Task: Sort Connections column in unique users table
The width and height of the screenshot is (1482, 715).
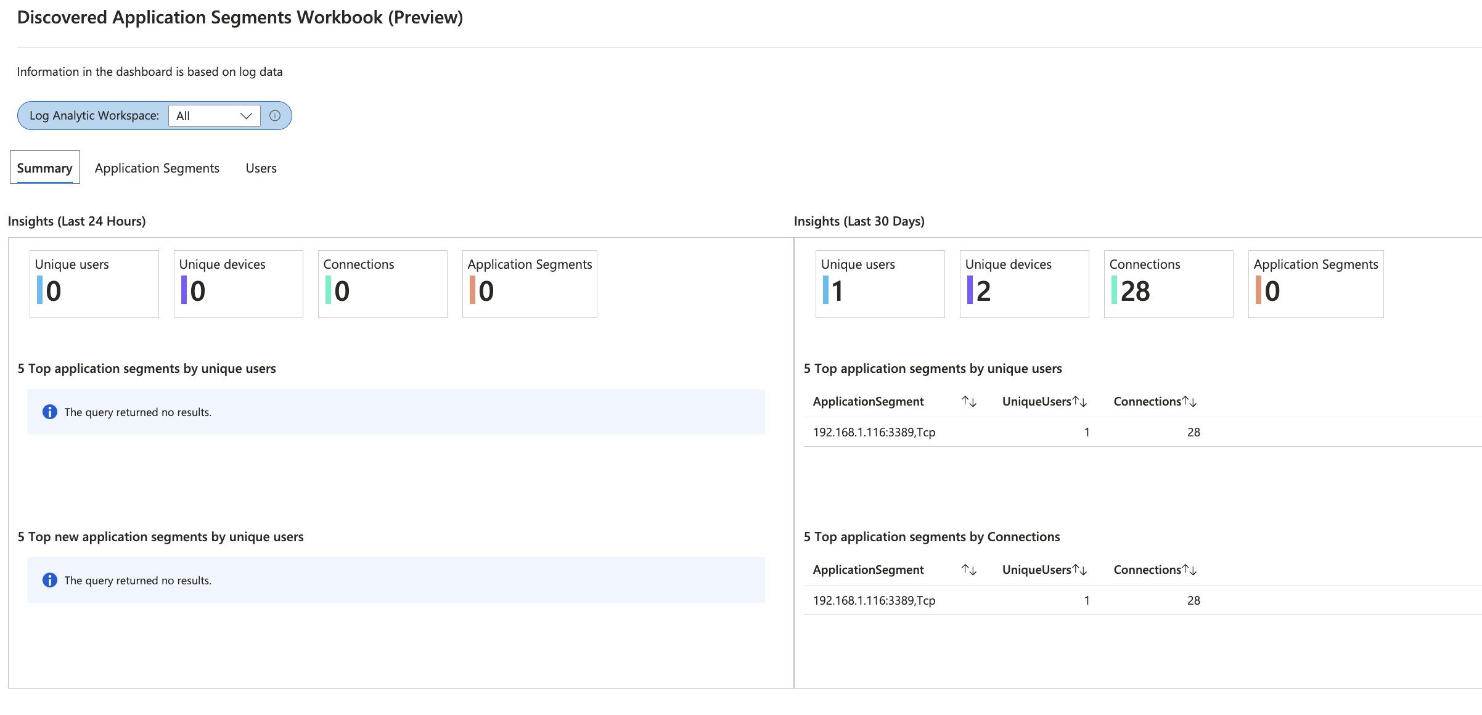Action: click(1189, 402)
